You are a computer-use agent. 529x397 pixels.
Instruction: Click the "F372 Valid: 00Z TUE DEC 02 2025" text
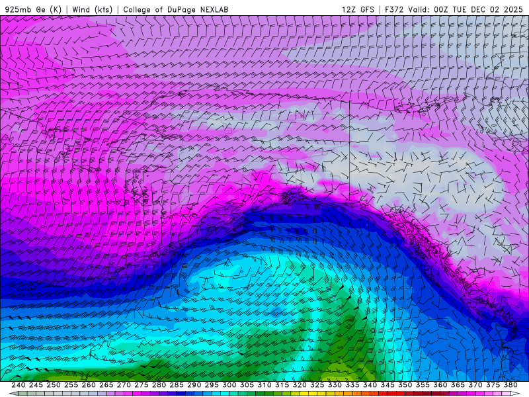(454, 9)
